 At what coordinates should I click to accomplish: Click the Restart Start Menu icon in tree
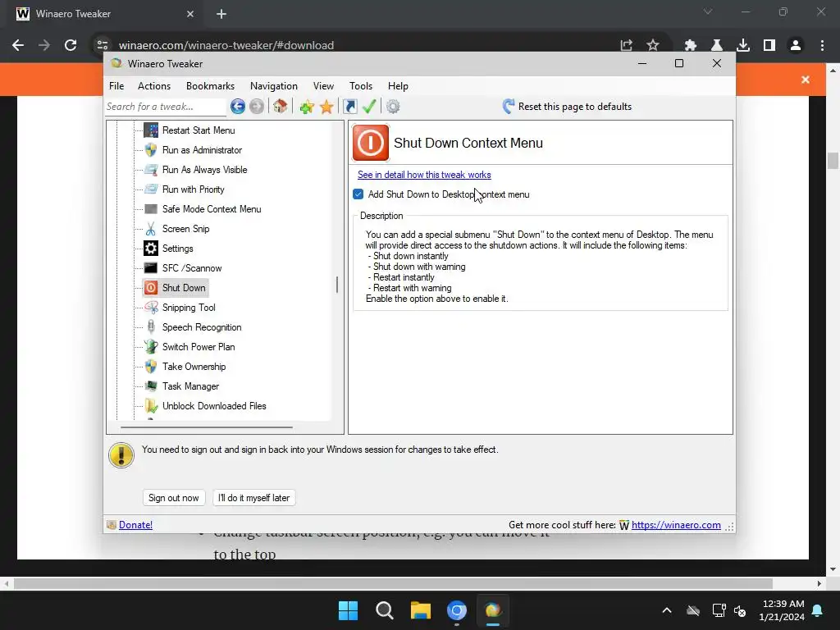pos(151,130)
